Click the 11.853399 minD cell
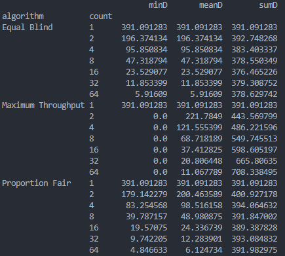This screenshot has height=256, width=285. [x=147, y=83]
